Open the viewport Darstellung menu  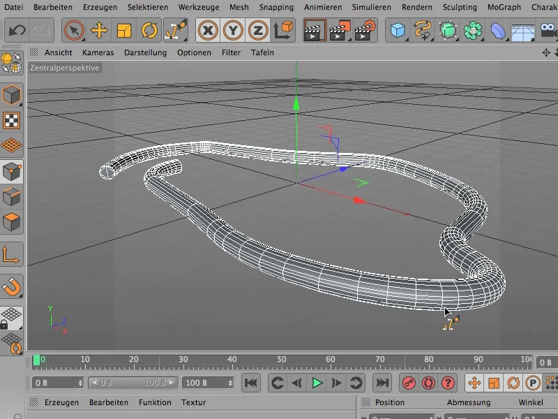point(145,52)
